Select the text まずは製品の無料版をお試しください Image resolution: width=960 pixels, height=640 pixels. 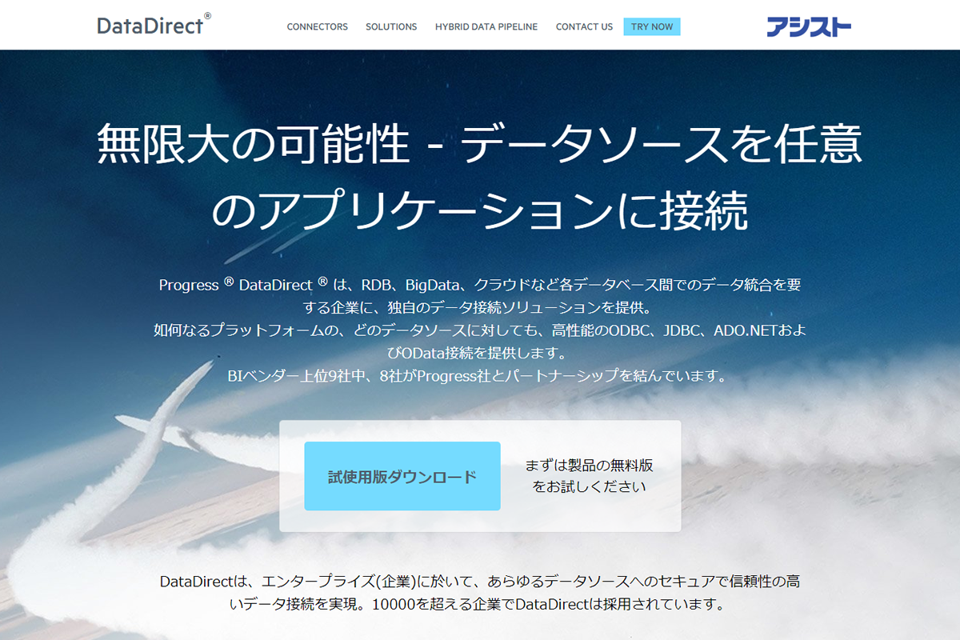coord(590,475)
